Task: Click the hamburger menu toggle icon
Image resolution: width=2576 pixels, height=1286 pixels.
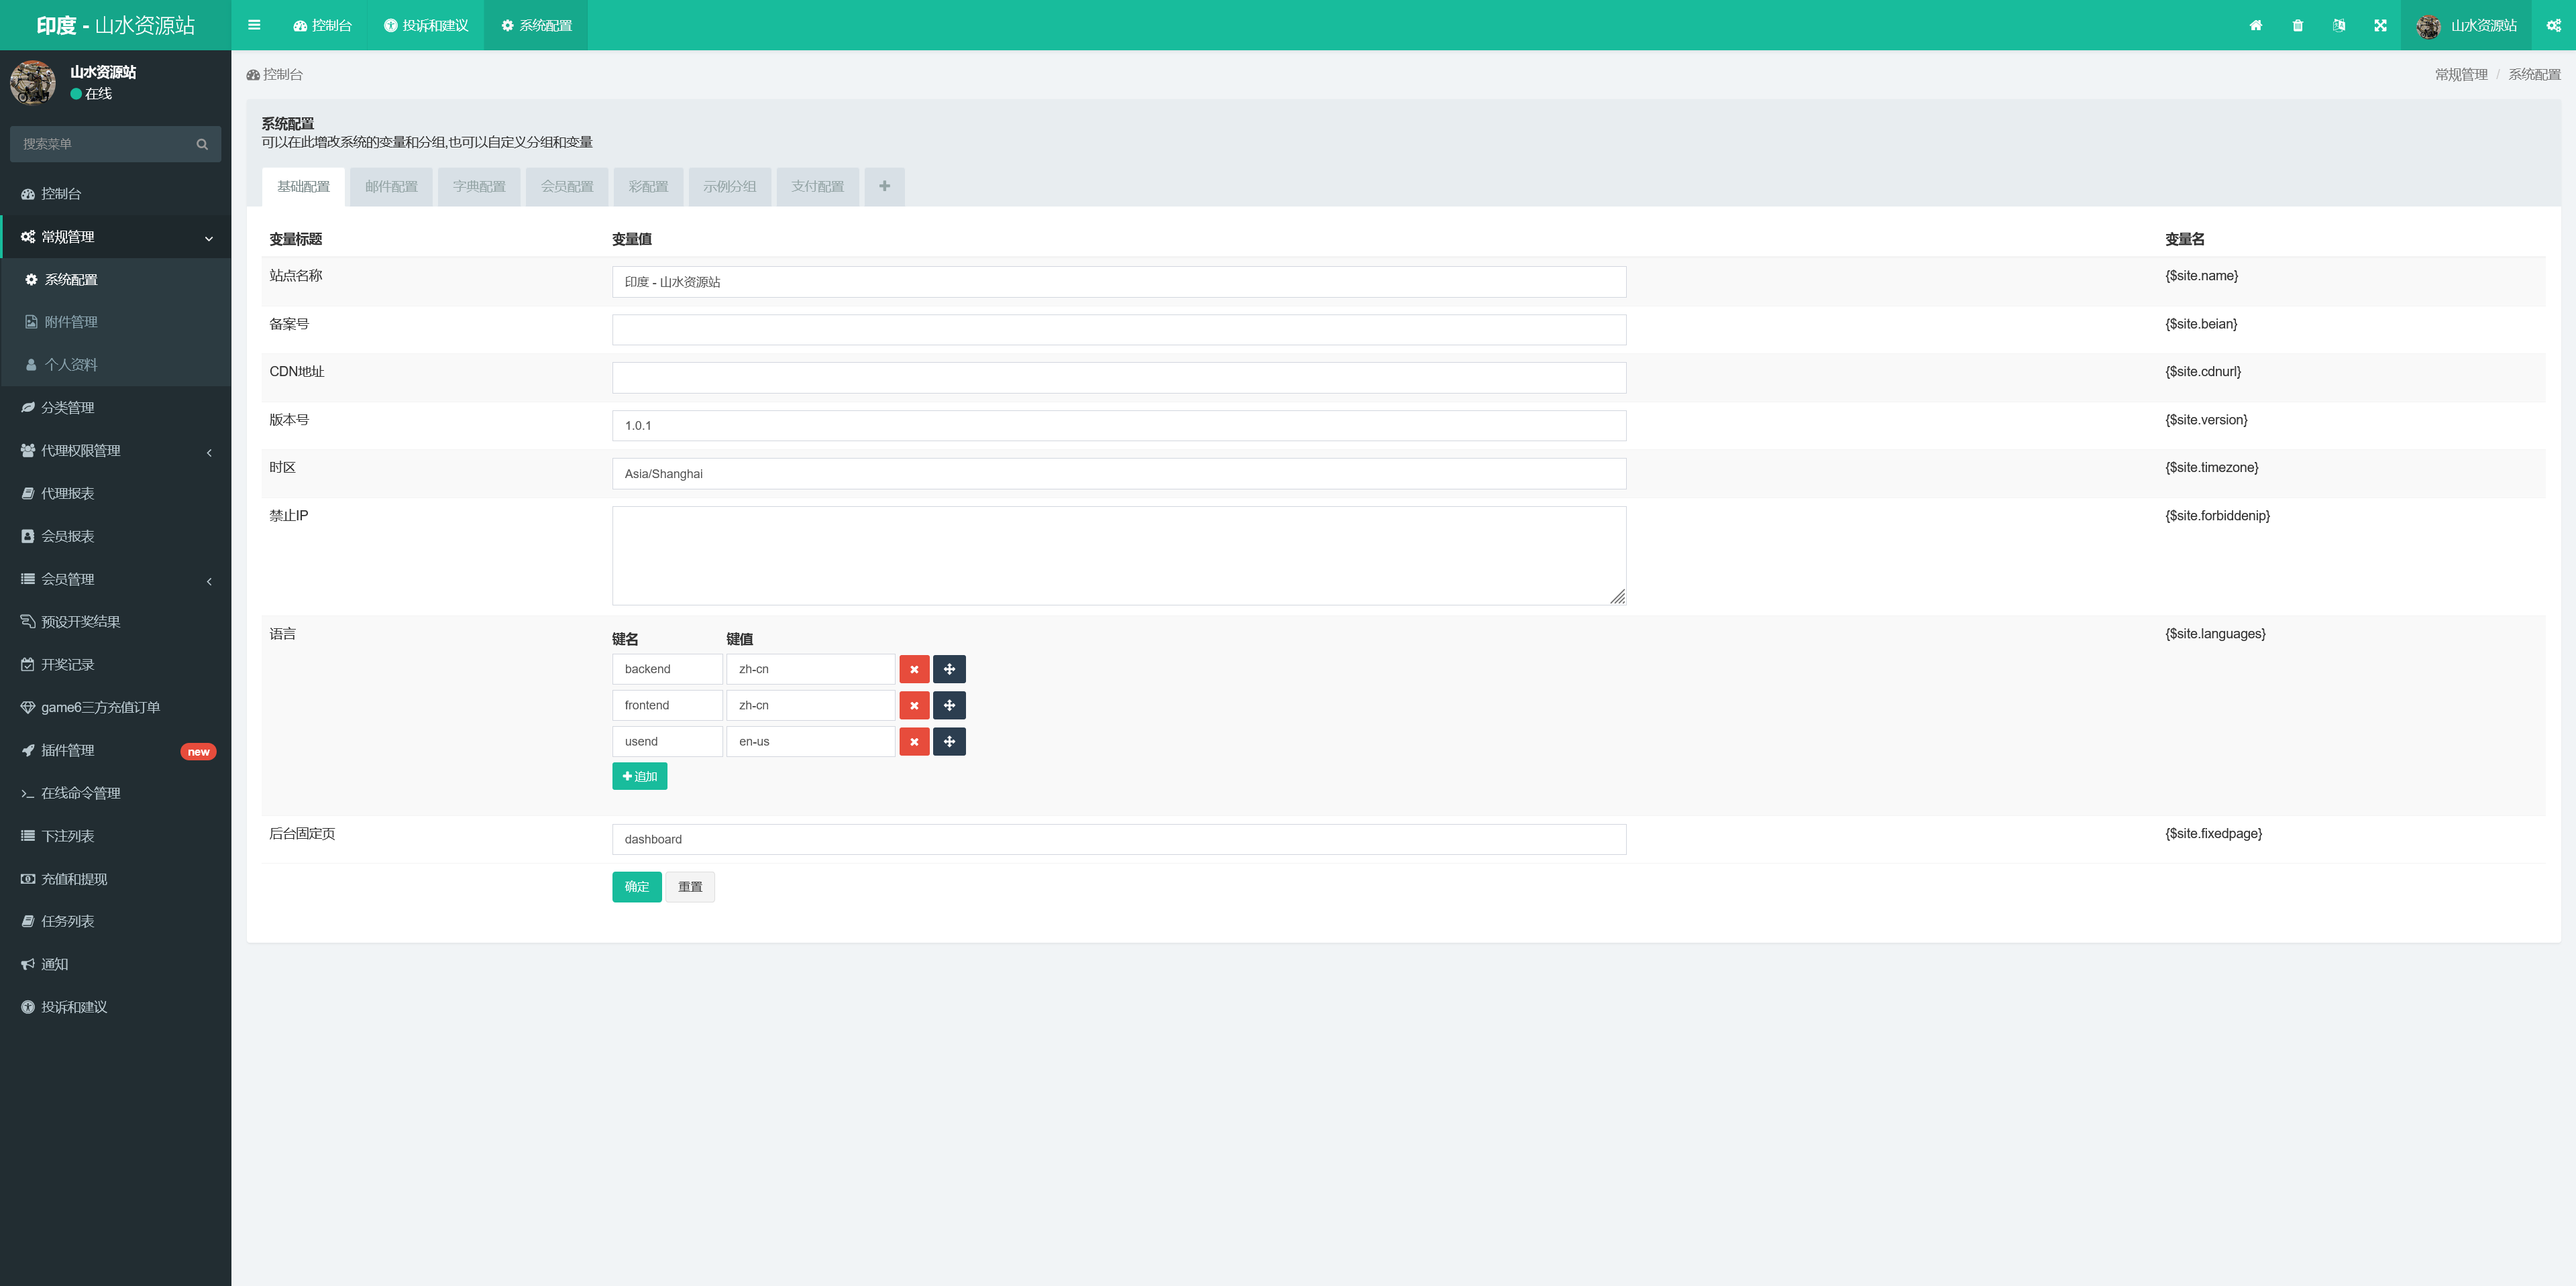Action: click(254, 25)
